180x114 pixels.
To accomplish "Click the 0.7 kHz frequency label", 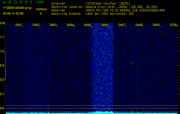I will pyautogui.click(x=2, y=94).
